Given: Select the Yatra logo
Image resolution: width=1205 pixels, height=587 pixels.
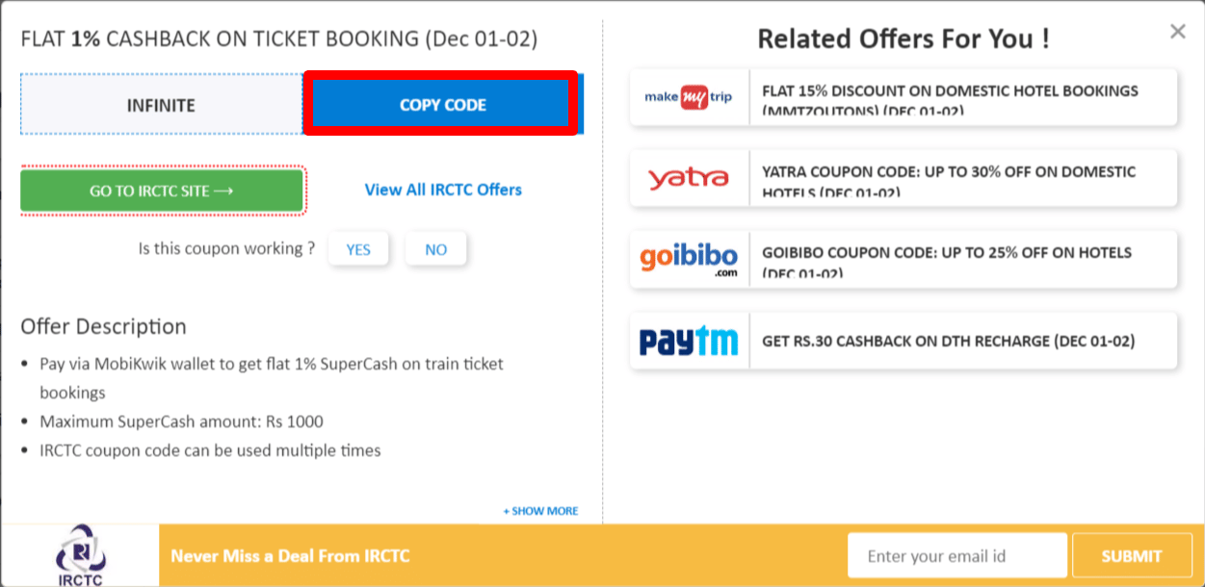Looking at the screenshot, I should click(x=690, y=178).
